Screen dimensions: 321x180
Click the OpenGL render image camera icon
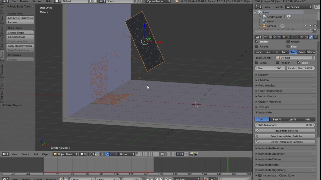tap(192, 154)
